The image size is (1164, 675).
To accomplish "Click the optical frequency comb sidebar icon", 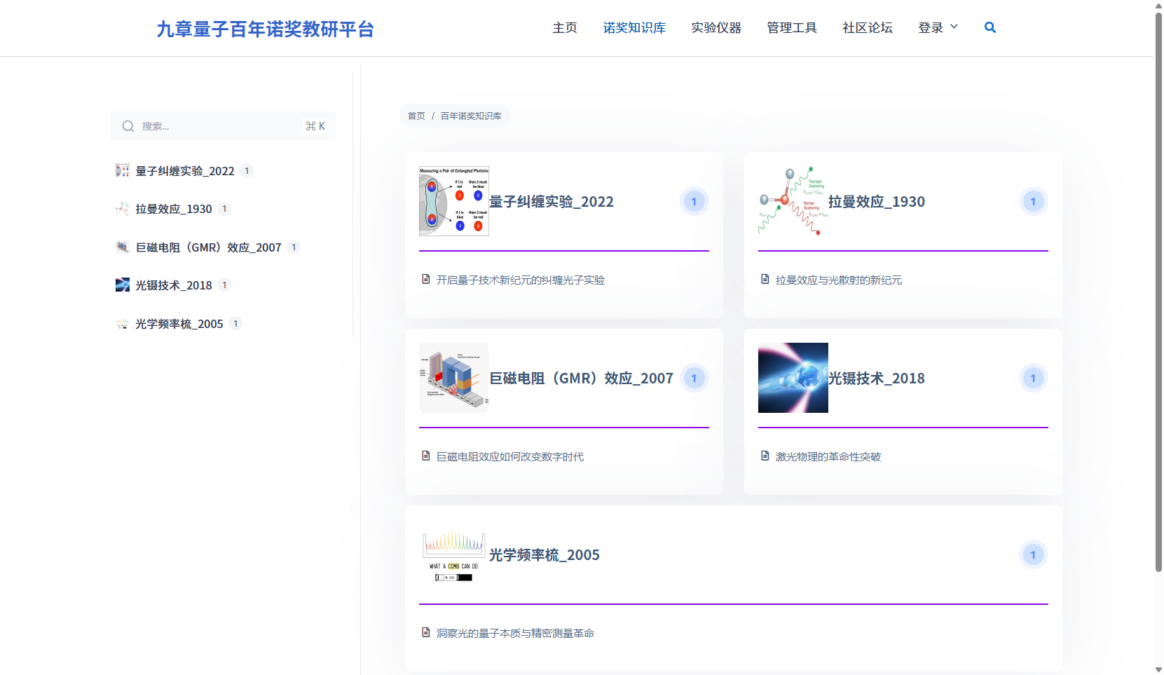I will (123, 323).
